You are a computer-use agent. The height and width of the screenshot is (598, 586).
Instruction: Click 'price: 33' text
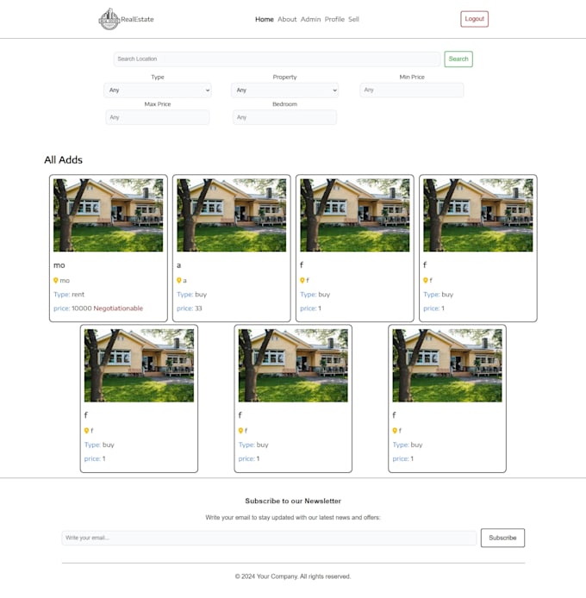coord(190,308)
